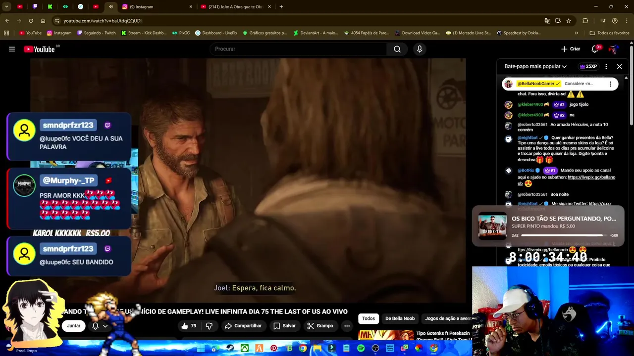Select the Todos filter chip

(x=369, y=318)
